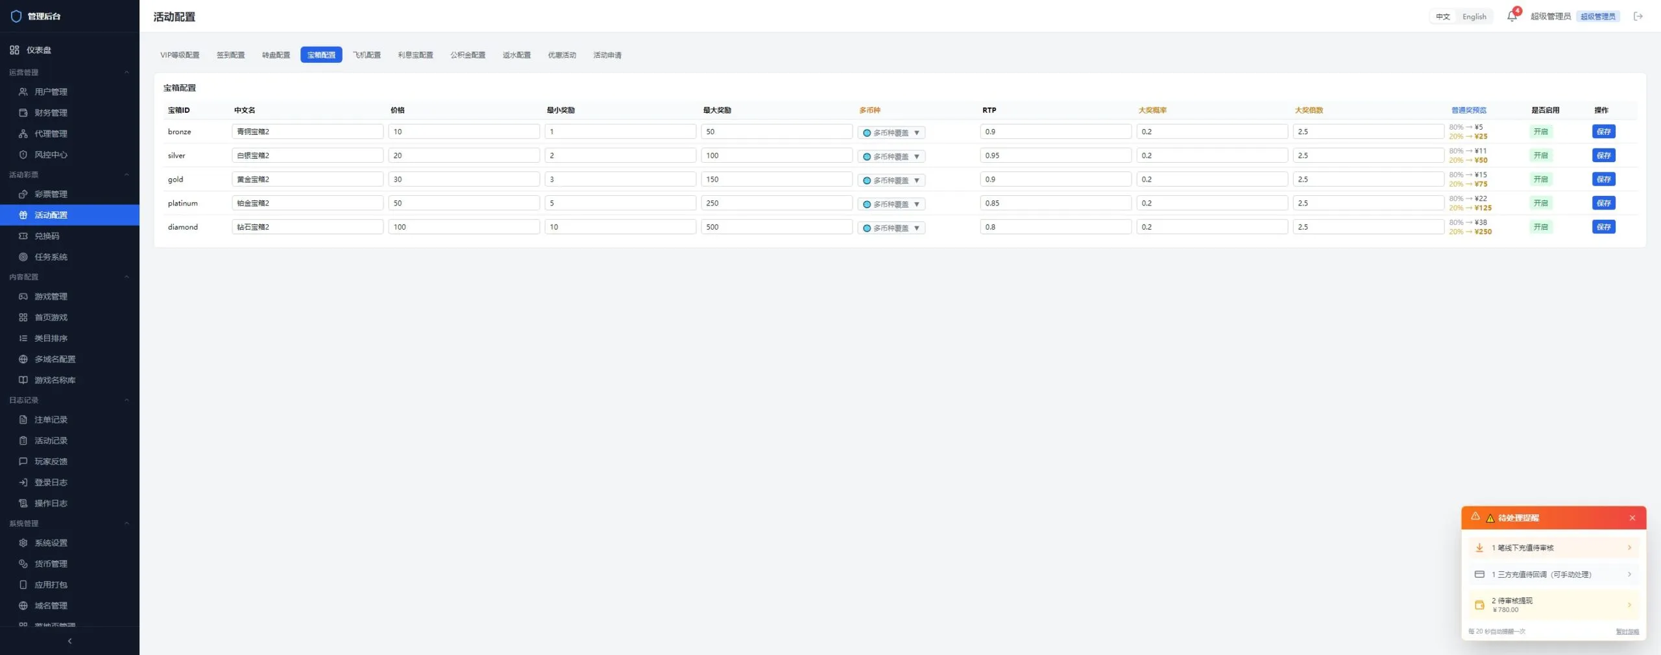1661x655 pixels.
Task: Open 财务管理 from the sidebar
Action: (69, 113)
